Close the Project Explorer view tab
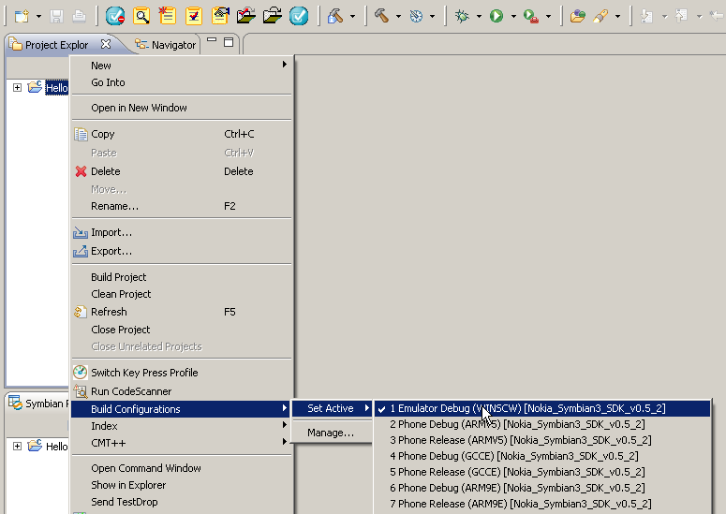This screenshot has height=514, width=726. (106, 44)
